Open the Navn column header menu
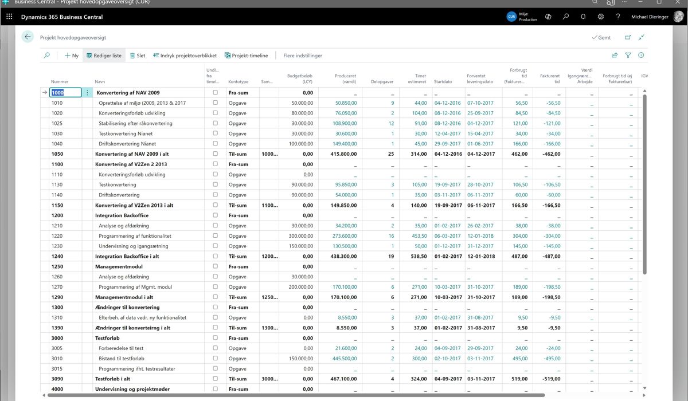This screenshot has width=688, height=401. [x=100, y=81]
